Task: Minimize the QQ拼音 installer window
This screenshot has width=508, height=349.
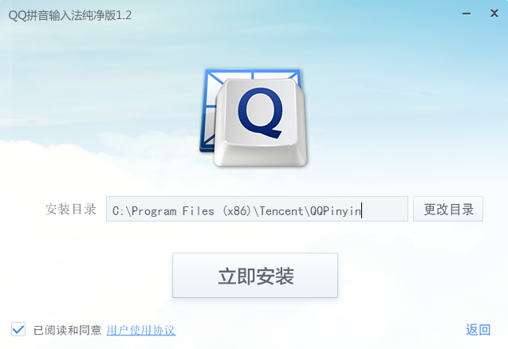Action: coord(467,14)
